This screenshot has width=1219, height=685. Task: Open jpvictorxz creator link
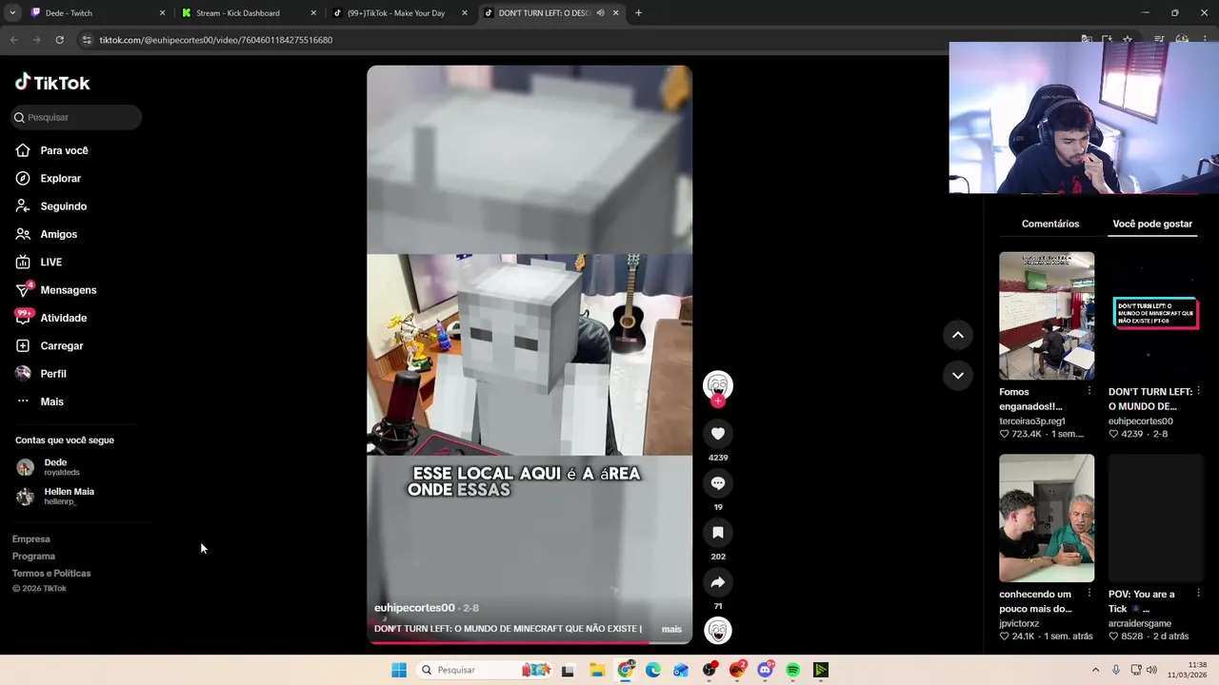(x=1024, y=623)
